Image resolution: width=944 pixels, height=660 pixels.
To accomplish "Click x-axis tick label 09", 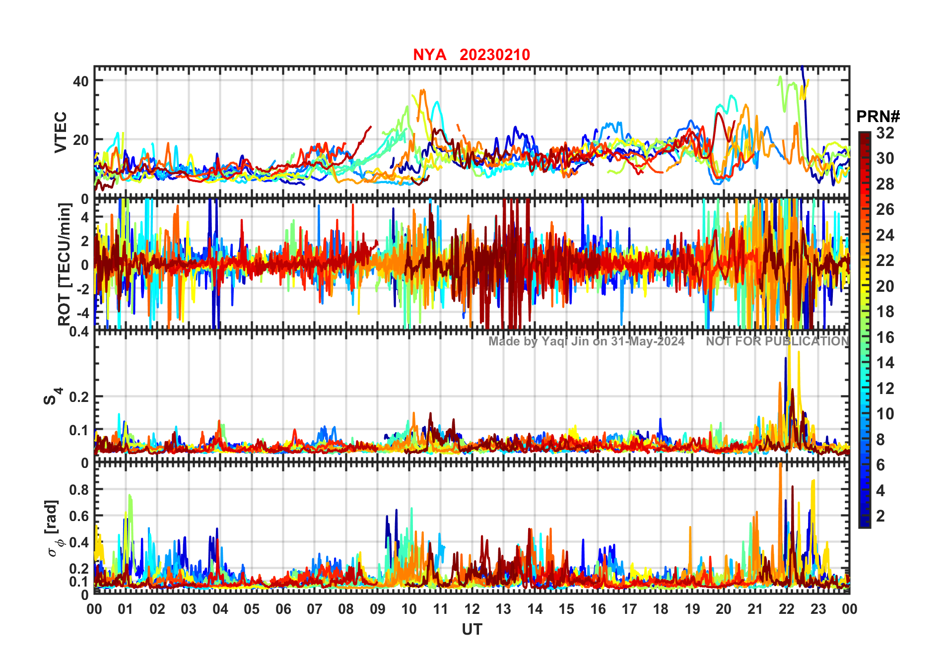I will point(378,609).
